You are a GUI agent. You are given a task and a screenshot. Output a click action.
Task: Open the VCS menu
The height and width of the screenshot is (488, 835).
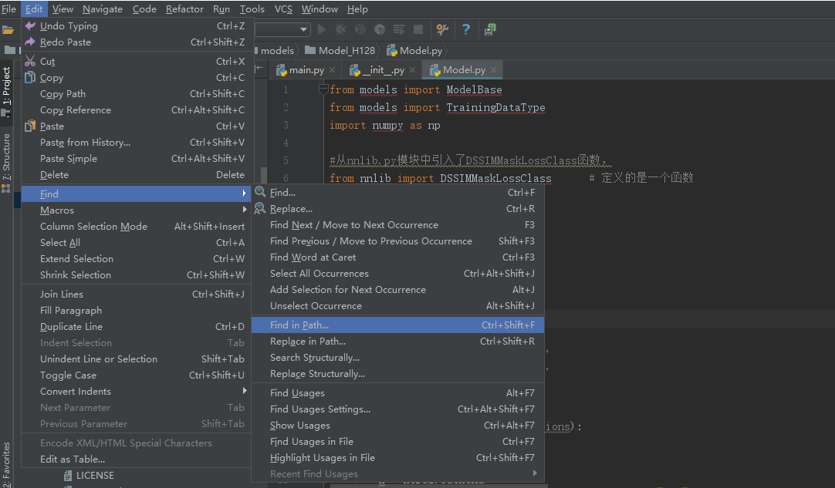point(283,8)
